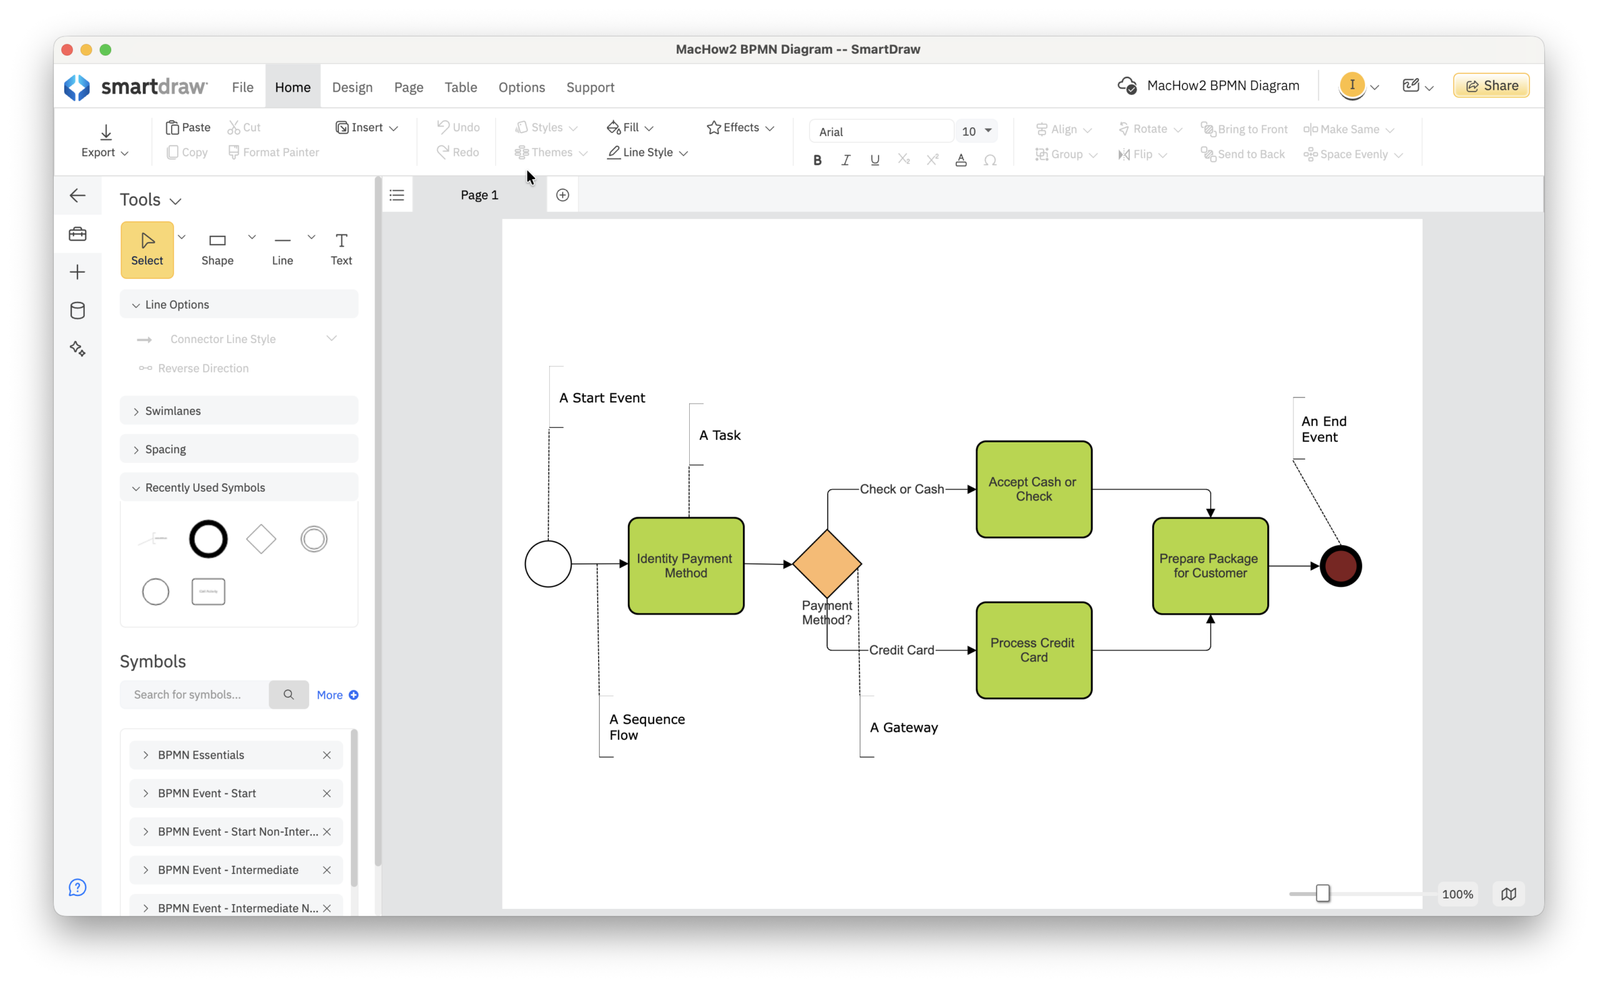Image resolution: width=1598 pixels, height=987 pixels.
Task: Open the Fill dropdown
Action: 630,127
